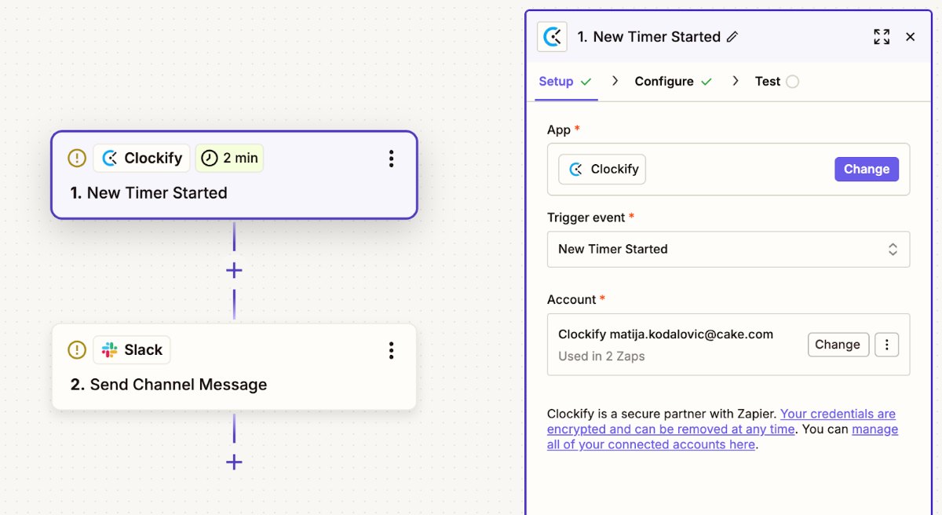This screenshot has height=515, width=942.
Task: Click the Test completion circle
Action: point(793,81)
